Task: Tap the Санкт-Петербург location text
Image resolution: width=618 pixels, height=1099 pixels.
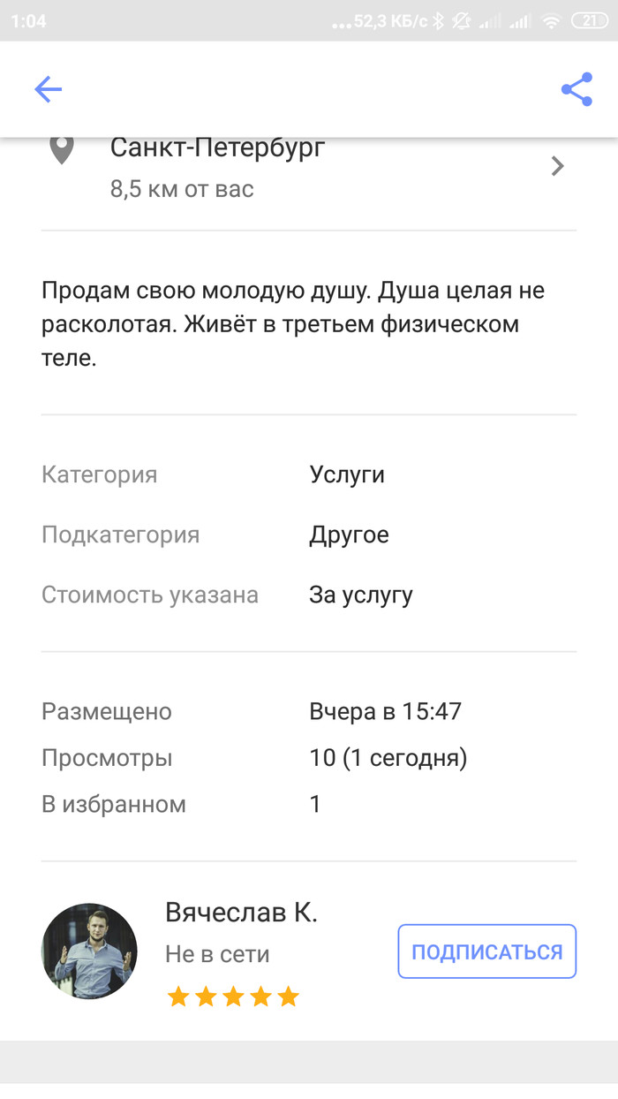Action: tap(217, 148)
